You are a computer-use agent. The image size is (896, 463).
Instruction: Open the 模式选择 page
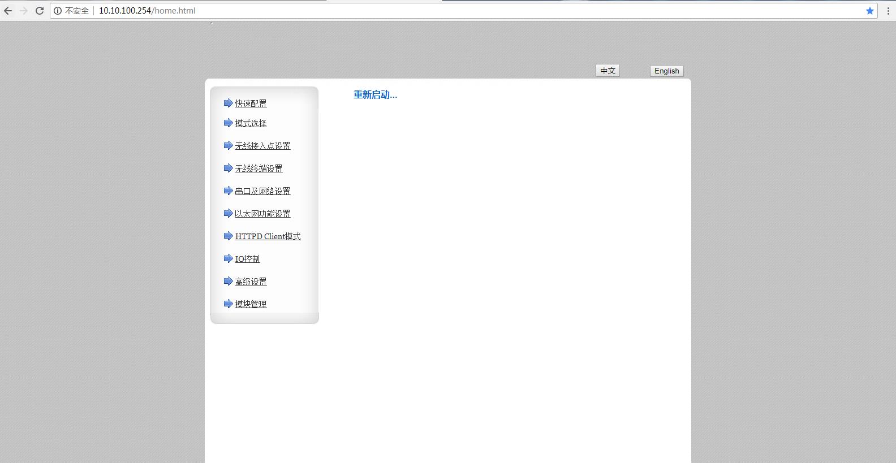click(x=251, y=123)
